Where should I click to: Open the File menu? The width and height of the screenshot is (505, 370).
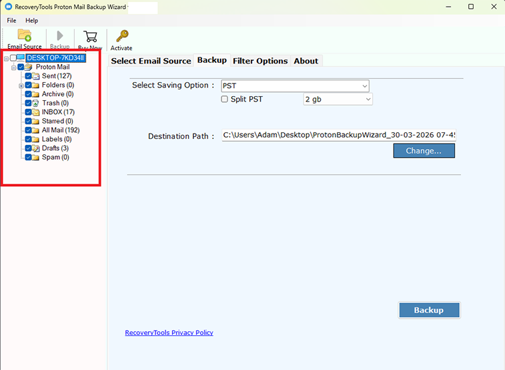[x=11, y=21]
